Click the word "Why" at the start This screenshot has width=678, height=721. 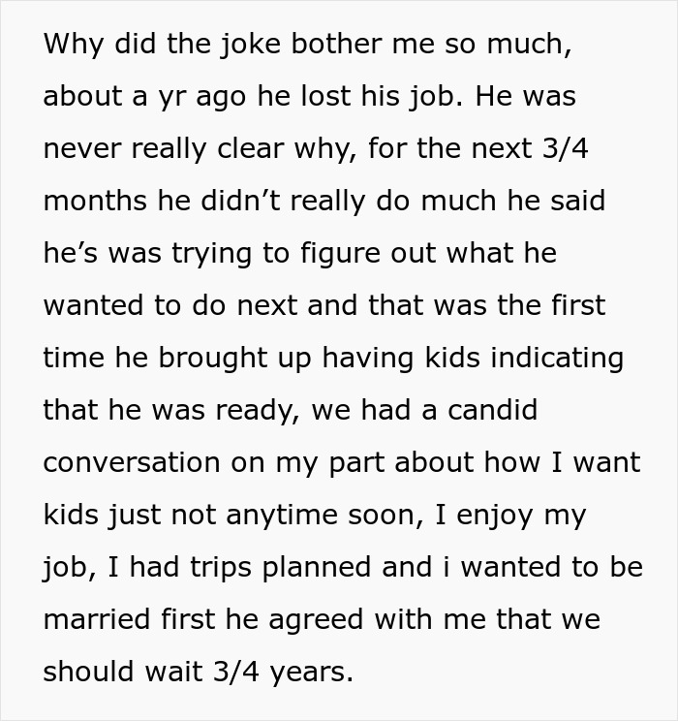(73, 45)
